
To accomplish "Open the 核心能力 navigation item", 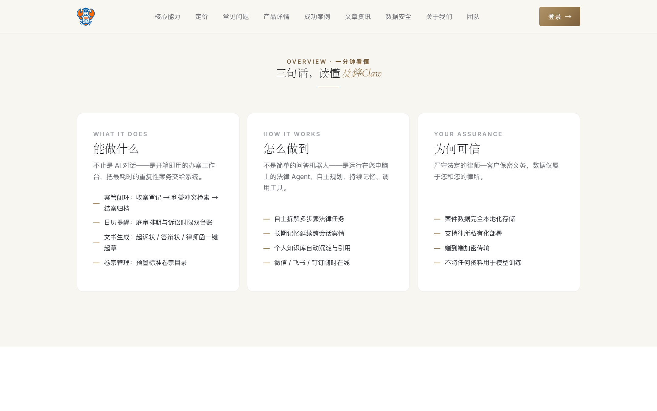I will pyautogui.click(x=167, y=17).
